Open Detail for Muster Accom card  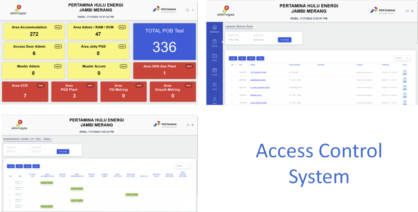123,66
